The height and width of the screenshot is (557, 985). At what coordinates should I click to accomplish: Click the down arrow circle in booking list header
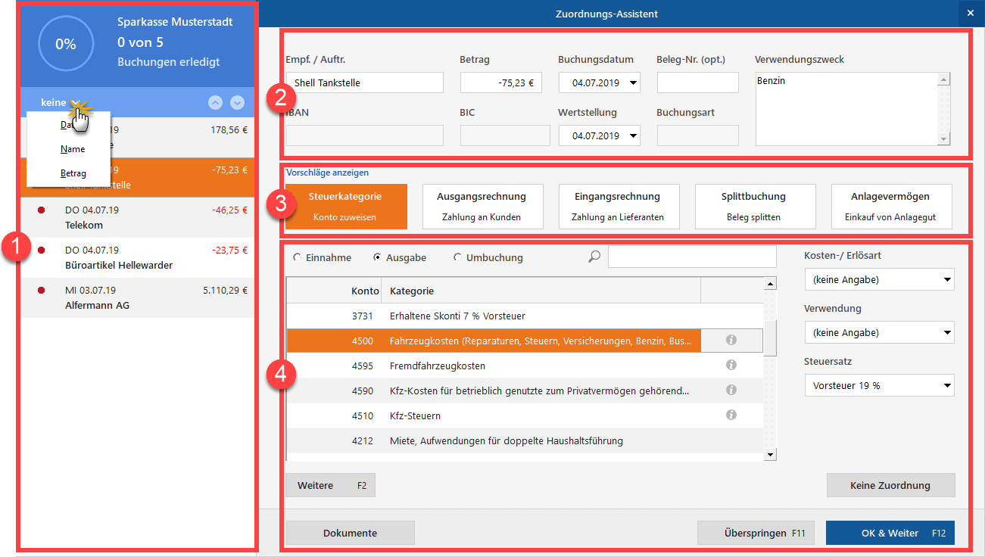pyautogui.click(x=237, y=102)
